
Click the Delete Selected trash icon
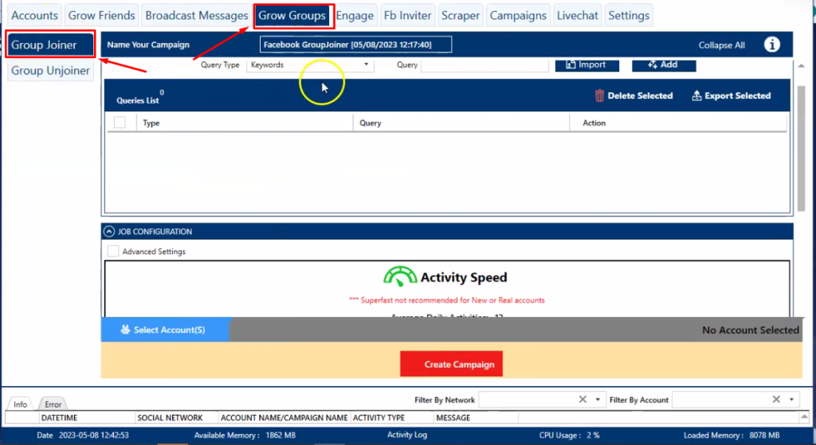599,96
